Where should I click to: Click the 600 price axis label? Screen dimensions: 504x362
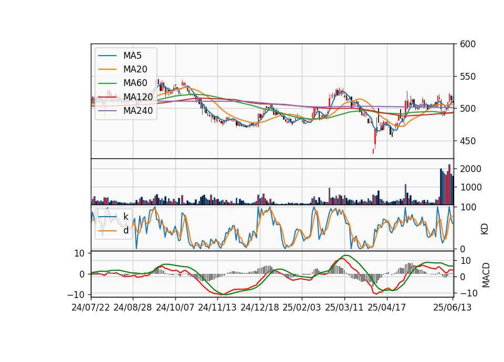(x=468, y=44)
